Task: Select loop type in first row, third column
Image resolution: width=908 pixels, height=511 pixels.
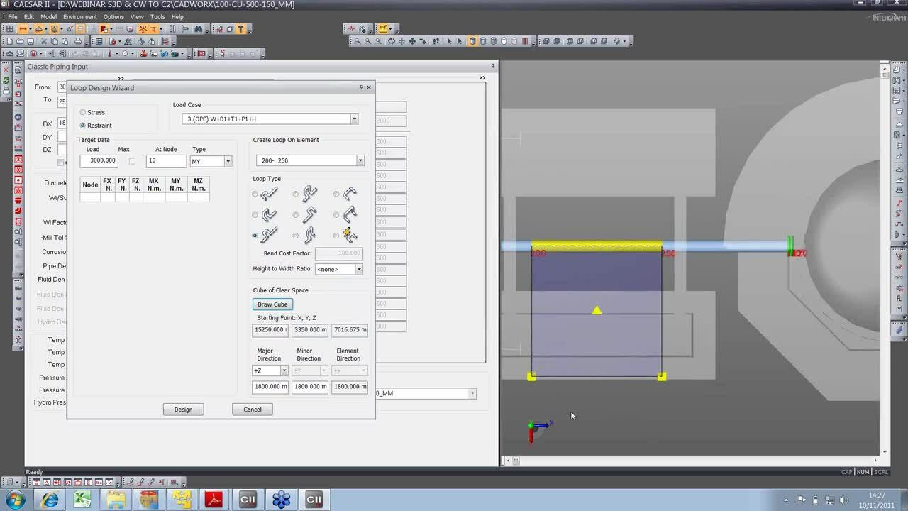Action: coord(336,194)
